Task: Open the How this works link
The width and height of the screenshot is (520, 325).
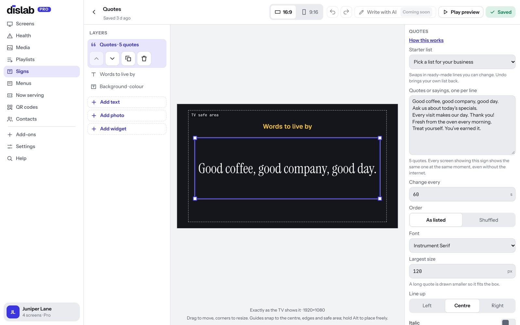Action: pos(426,40)
